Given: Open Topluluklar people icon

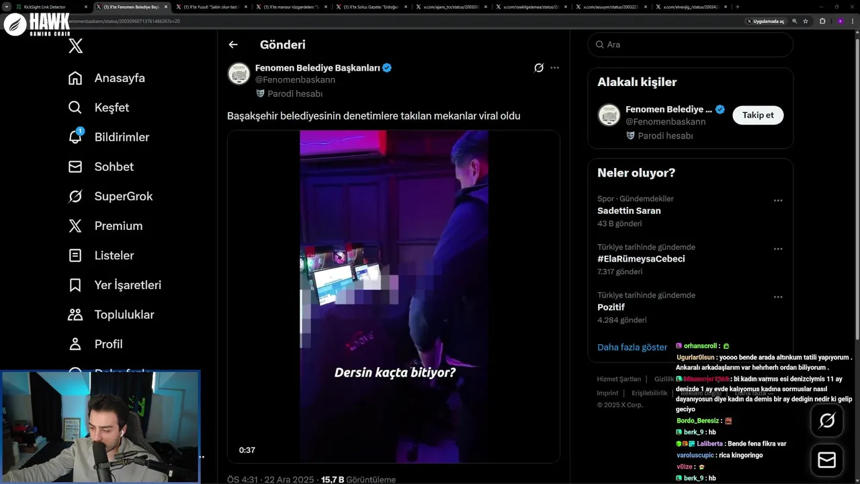Looking at the screenshot, I should click(75, 315).
